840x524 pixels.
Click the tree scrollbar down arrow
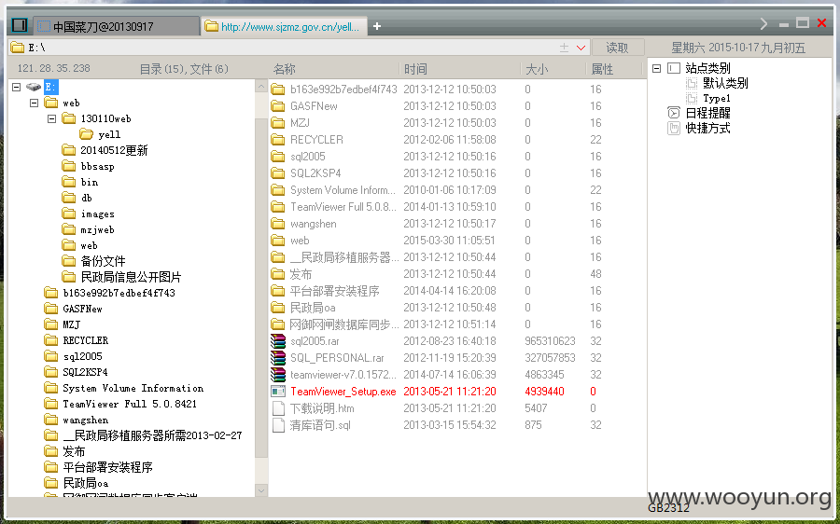point(261,490)
